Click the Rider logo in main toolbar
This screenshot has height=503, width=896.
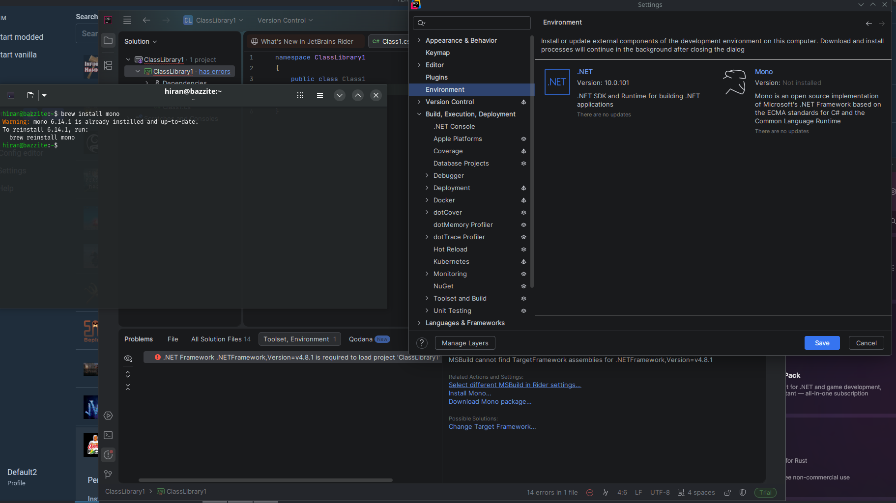(x=108, y=20)
